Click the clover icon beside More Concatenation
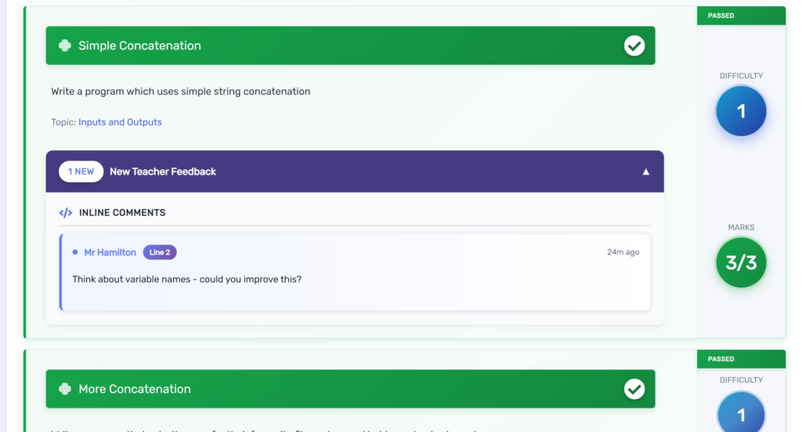 tap(65, 389)
